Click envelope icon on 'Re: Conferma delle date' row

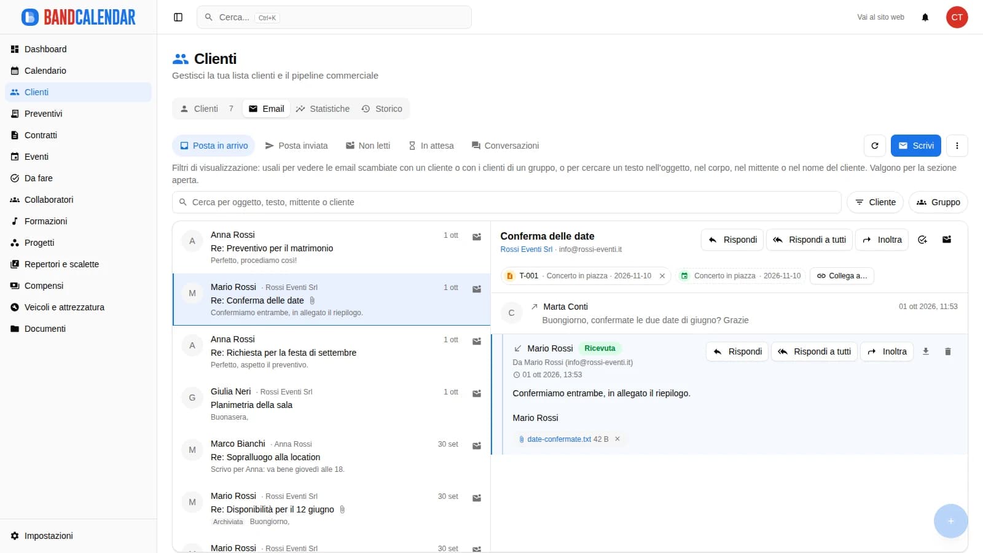pyautogui.click(x=477, y=289)
